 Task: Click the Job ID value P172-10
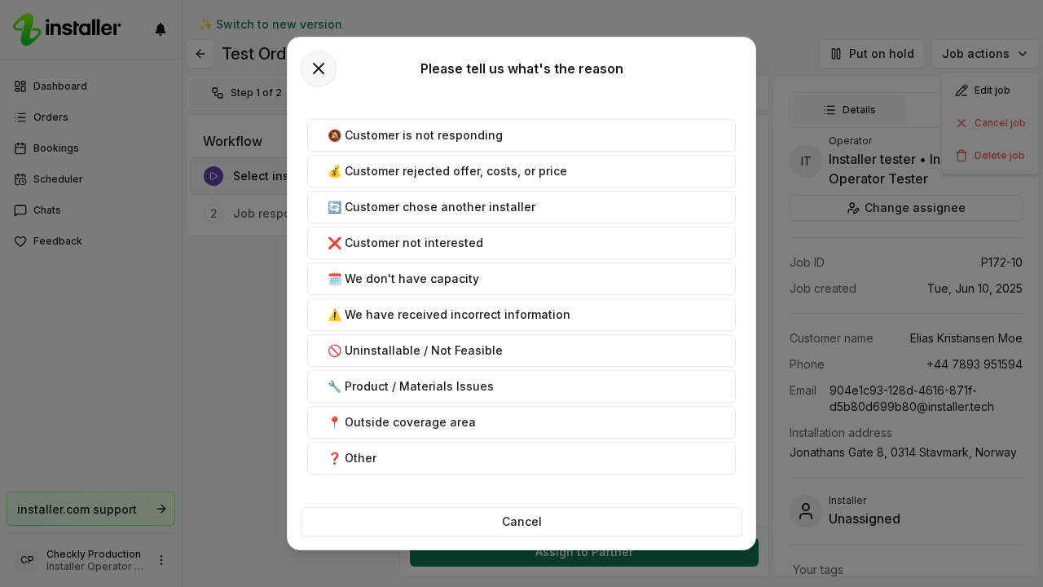1001,263
